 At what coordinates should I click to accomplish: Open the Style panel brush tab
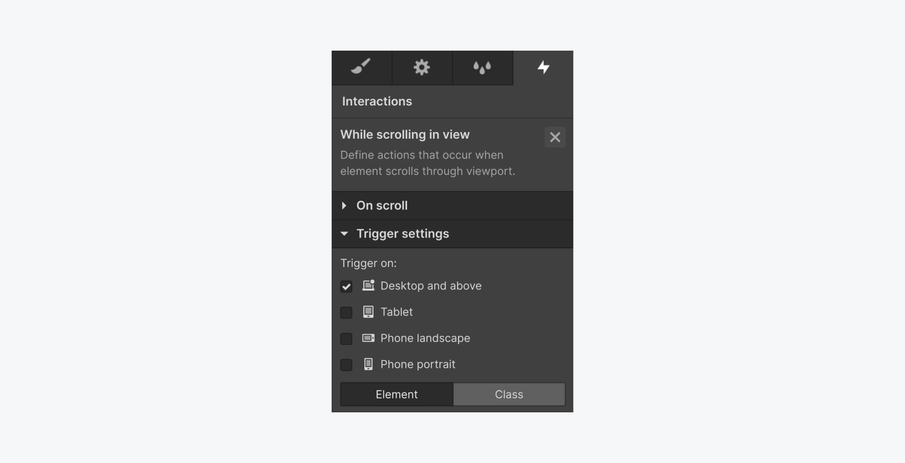[361, 68]
